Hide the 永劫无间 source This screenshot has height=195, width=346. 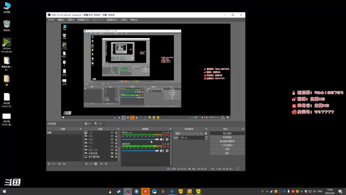point(112,153)
